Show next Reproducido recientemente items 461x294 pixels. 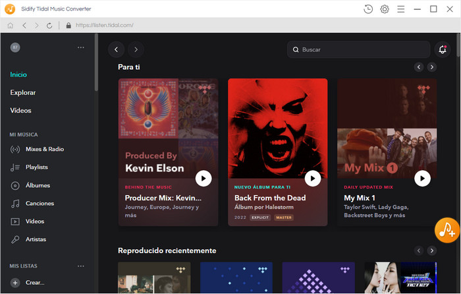(432, 250)
